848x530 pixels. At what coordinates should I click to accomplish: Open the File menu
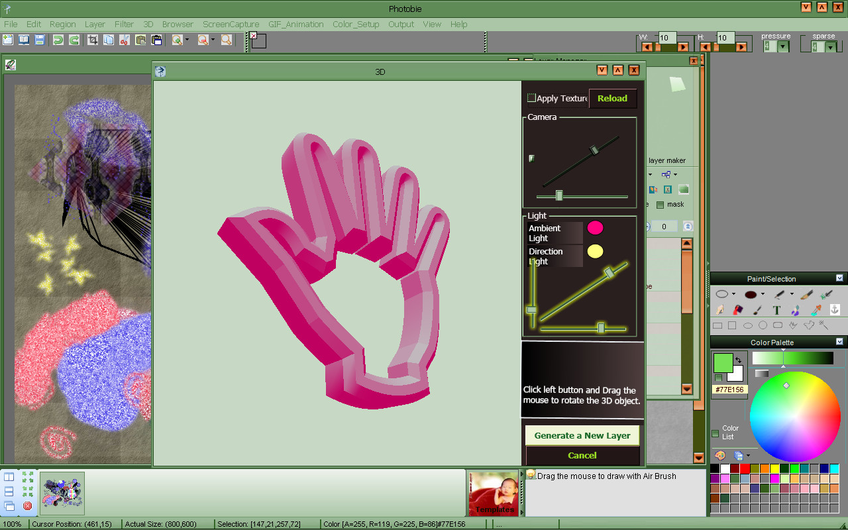(11, 24)
